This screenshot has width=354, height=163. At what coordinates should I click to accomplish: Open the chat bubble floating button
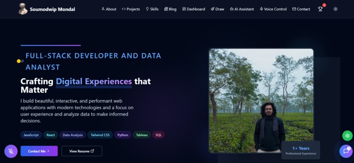pos(346,151)
